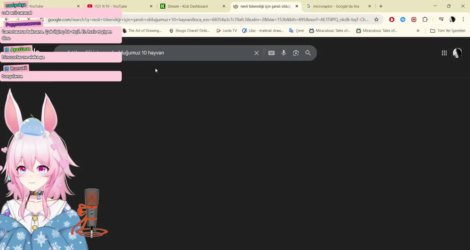470x250 pixels.
Task: Click the Papyrusanaevren chat username
Action: [23, 24]
